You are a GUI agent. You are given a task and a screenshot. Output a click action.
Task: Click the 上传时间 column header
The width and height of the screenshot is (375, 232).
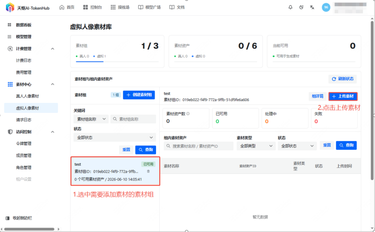coord(344,166)
